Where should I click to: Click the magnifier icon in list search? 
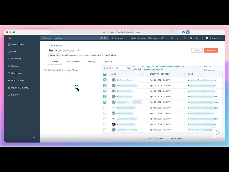(128, 68)
